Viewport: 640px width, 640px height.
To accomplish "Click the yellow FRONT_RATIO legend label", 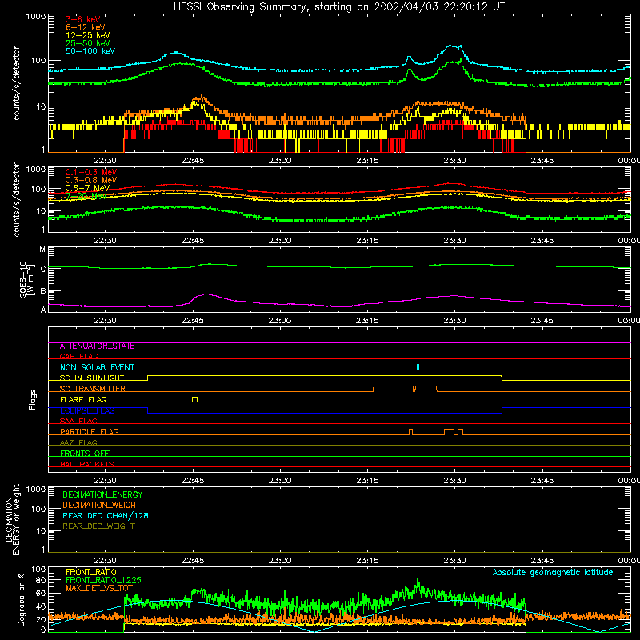I will [x=90, y=572].
